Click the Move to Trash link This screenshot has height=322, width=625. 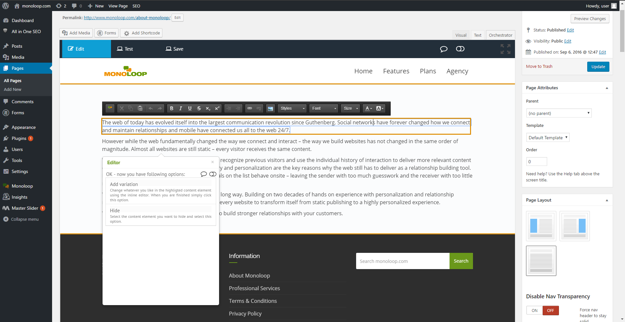[539, 66]
